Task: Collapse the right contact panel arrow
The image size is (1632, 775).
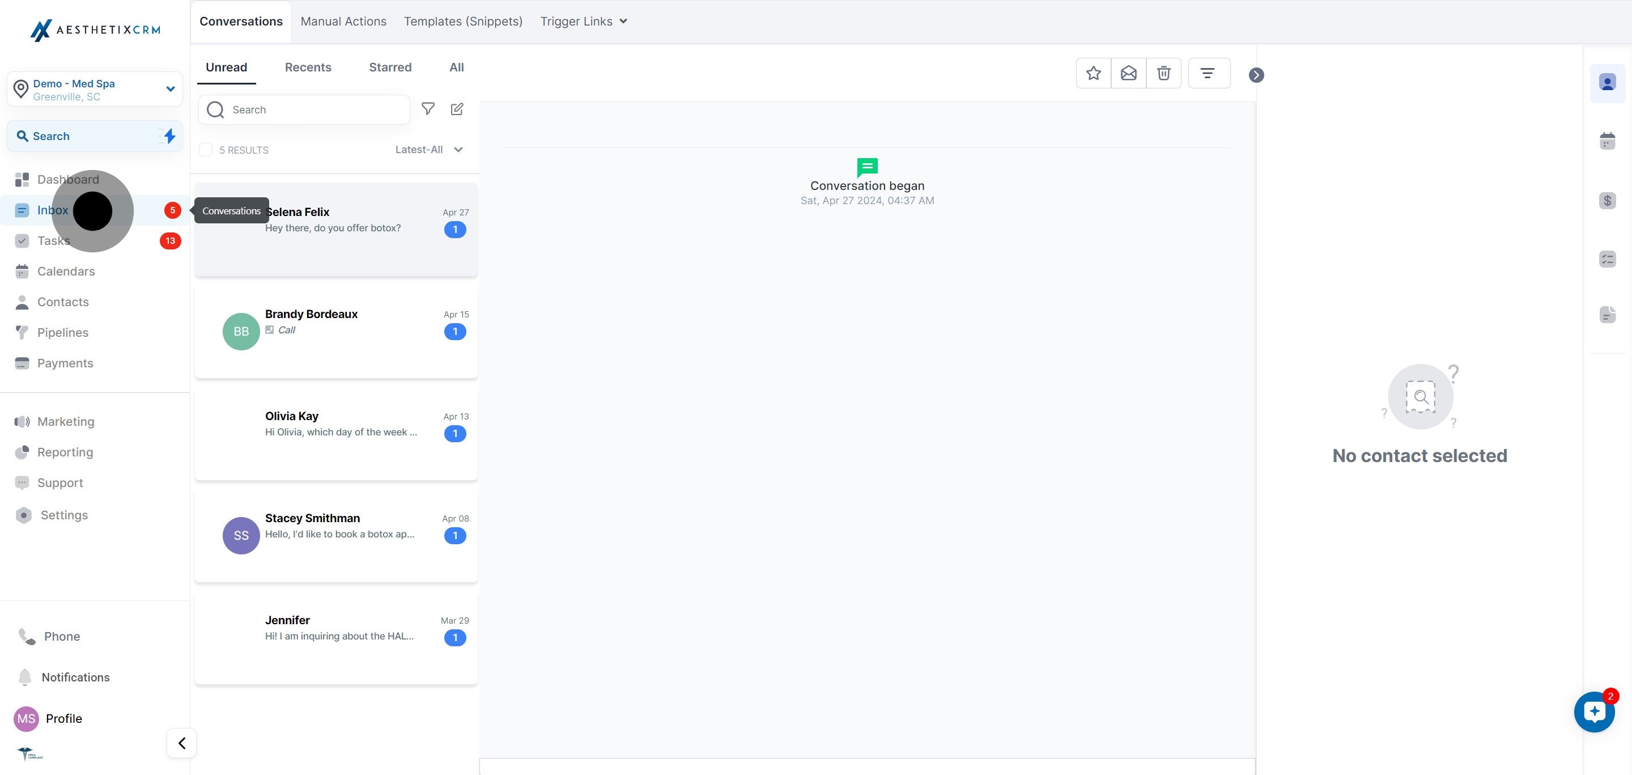Action: pyautogui.click(x=1256, y=75)
